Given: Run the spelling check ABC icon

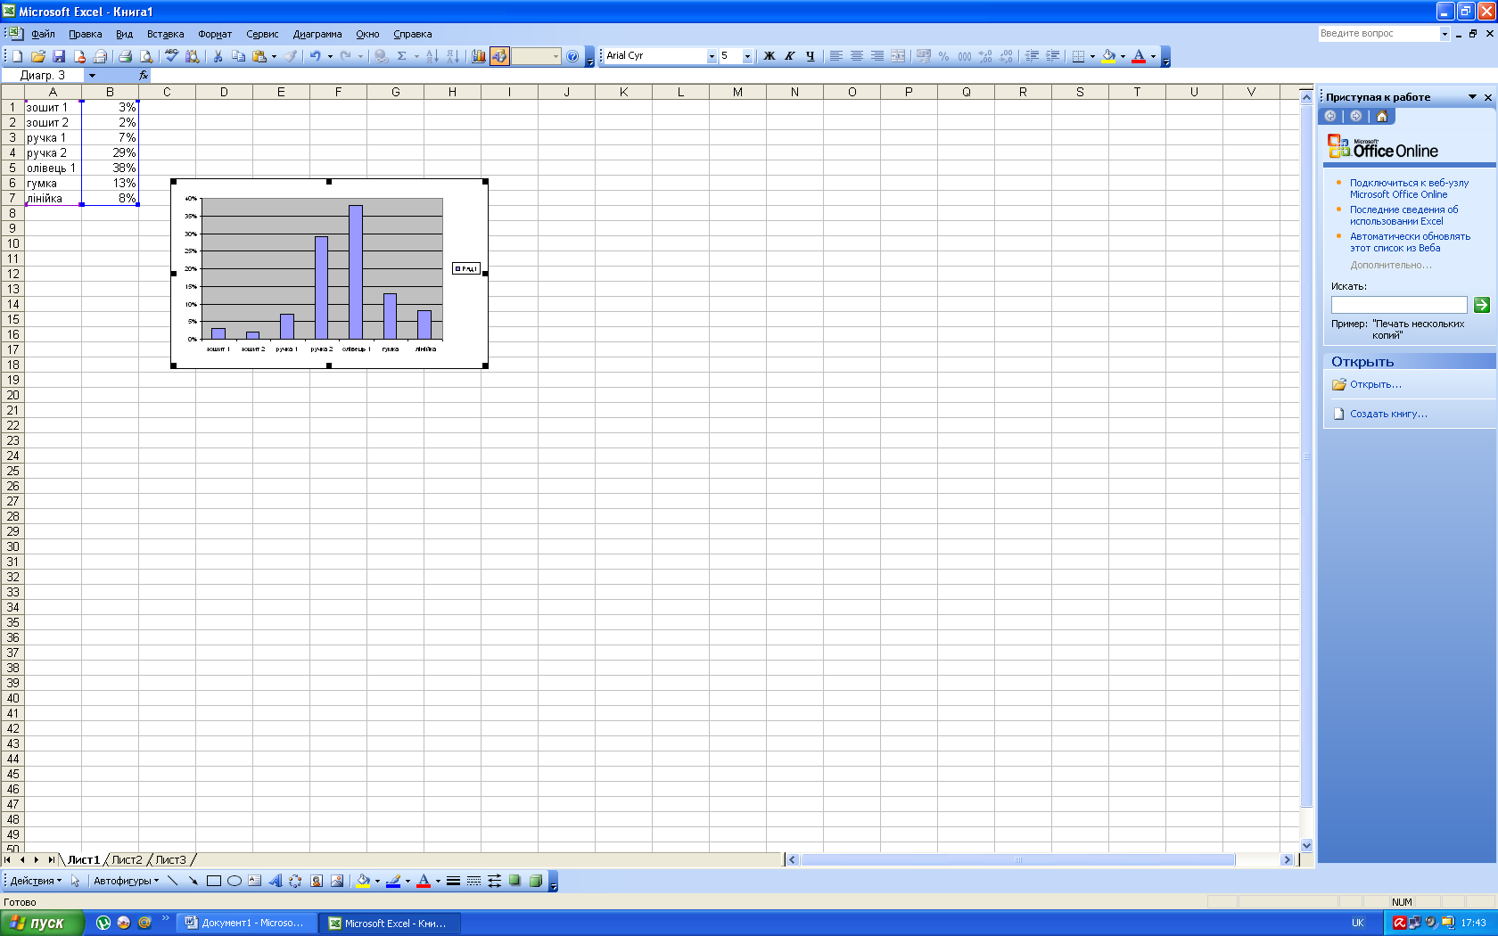Looking at the screenshot, I should click(171, 56).
